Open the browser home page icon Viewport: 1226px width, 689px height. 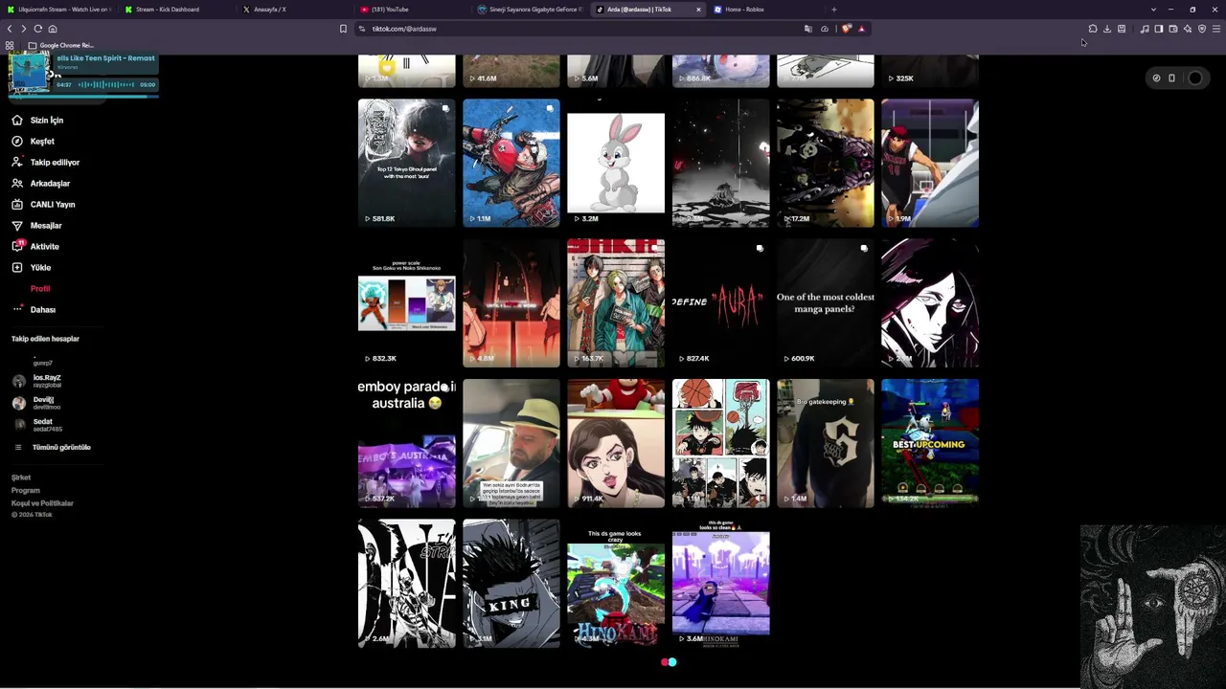pos(53,29)
